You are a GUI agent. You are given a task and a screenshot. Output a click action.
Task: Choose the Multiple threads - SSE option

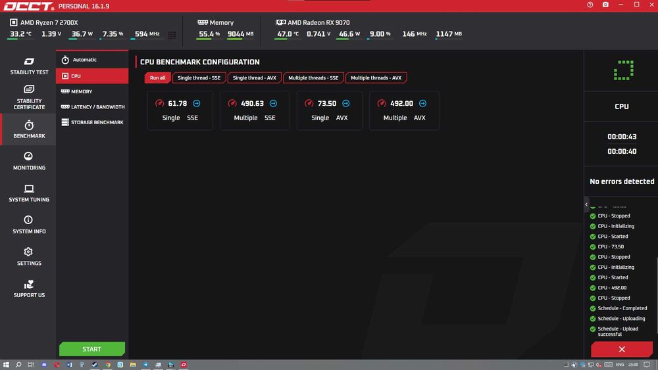[x=313, y=78]
